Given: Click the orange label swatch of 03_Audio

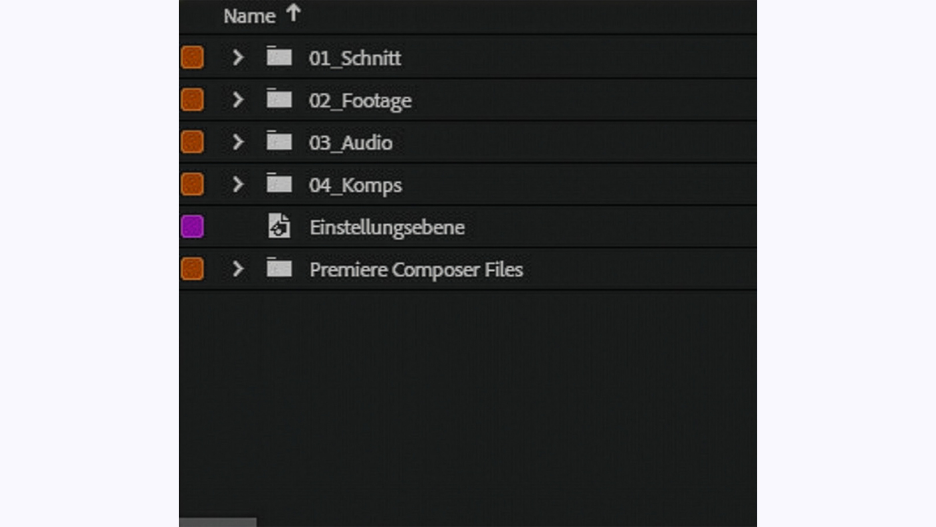Looking at the screenshot, I should point(192,142).
